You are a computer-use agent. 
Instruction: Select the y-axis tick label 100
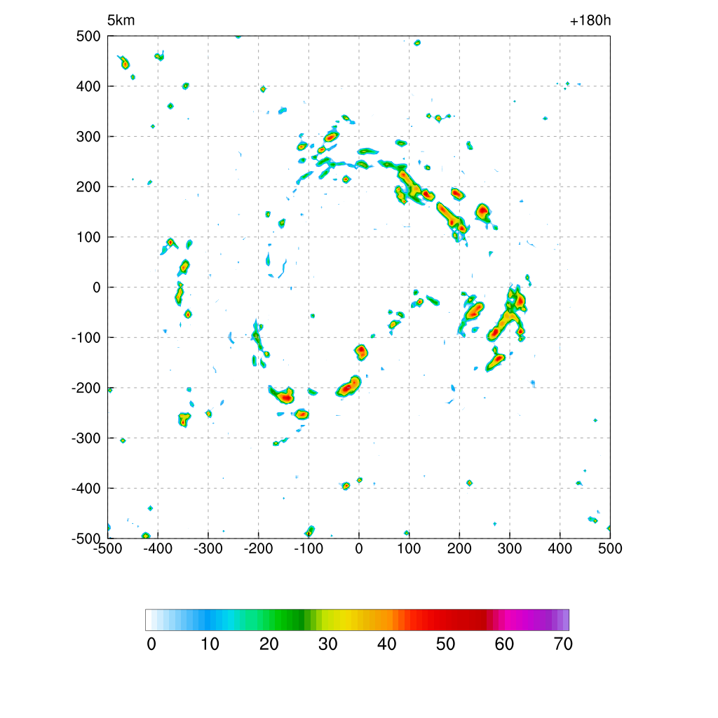[88, 237]
